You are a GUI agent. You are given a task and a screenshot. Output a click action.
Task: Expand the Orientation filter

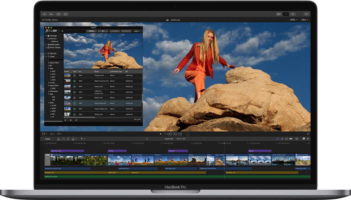(48, 91)
